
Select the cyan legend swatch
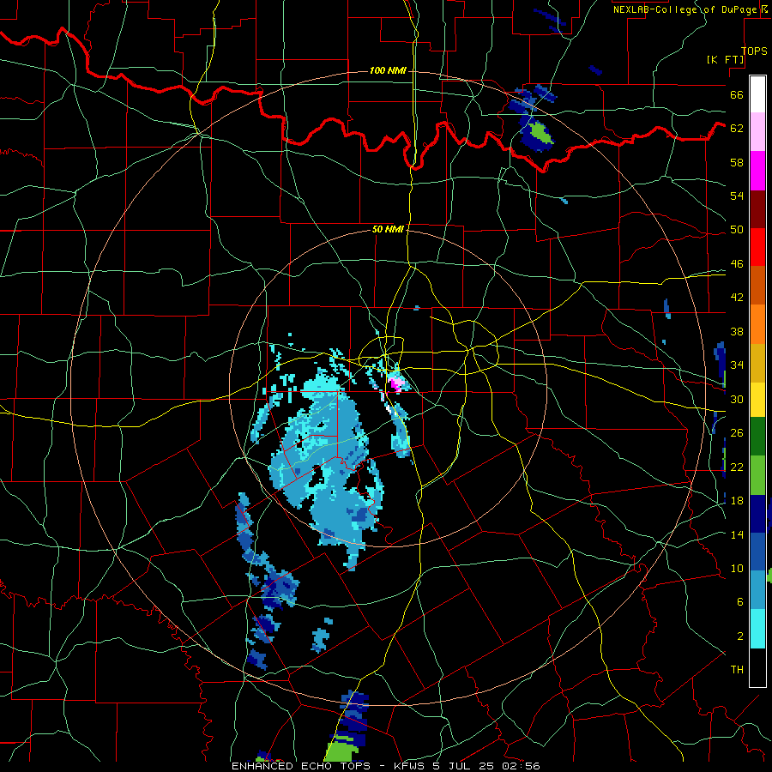757,629
